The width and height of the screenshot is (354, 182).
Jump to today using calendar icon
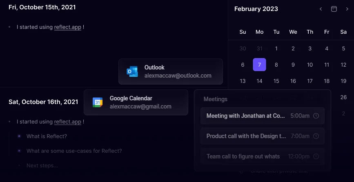click(334, 9)
